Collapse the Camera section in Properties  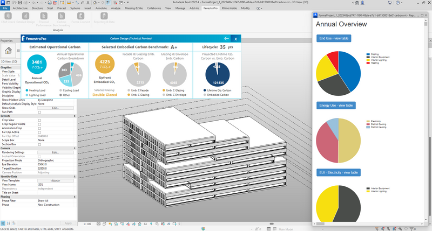[x=75, y=148]
